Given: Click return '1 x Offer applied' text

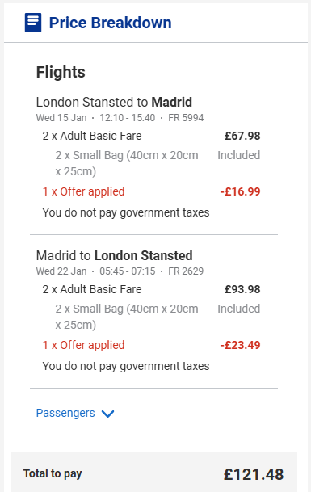Looking at the screenshot, I should [83, 345].
